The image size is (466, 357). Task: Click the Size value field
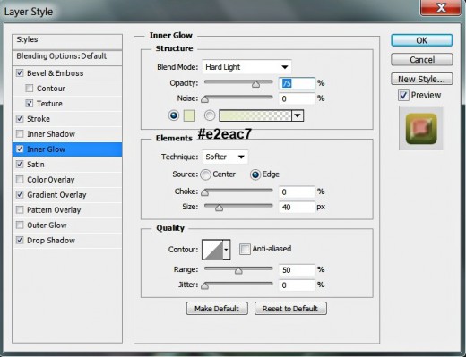coord(297,207)
